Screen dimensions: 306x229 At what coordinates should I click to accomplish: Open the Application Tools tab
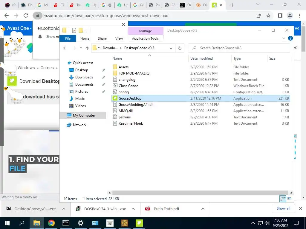146,38
